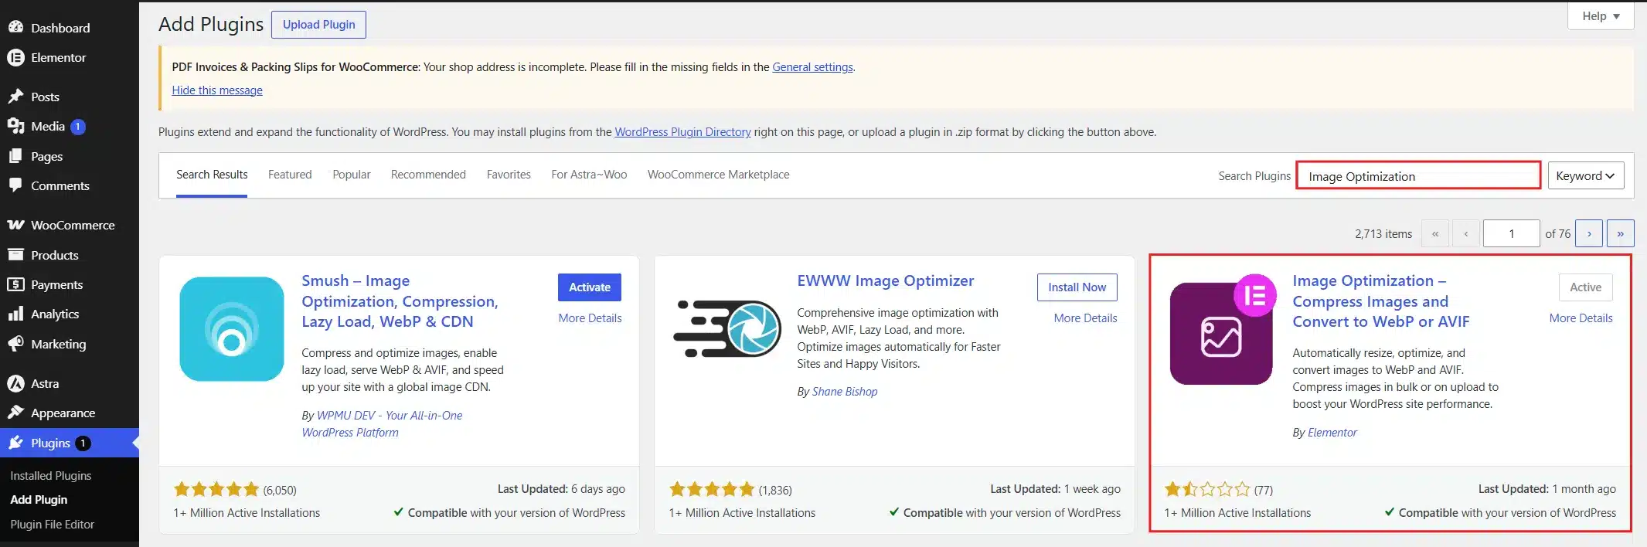
Task: Click the Appearance paintbrush icon
Action: tap(15, 413)
